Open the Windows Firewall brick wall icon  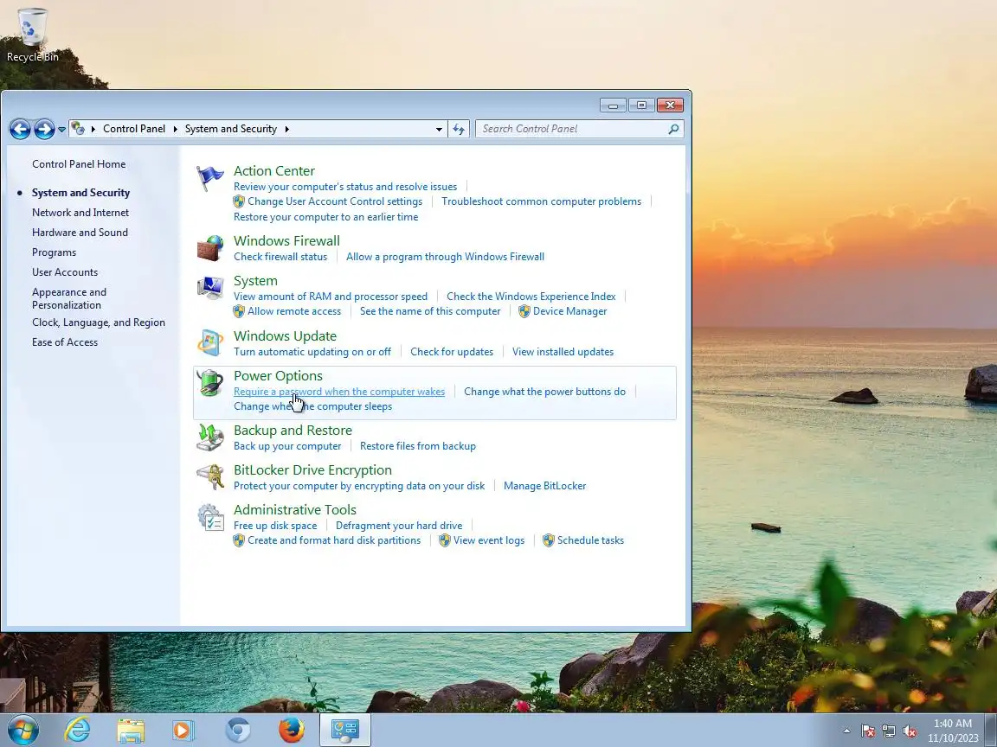point(209,248)
